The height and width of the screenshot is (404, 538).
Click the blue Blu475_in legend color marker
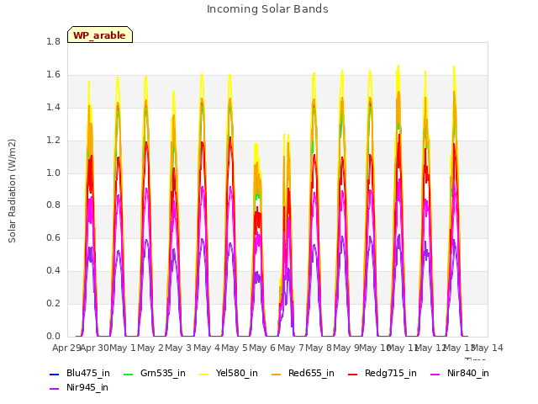click(x=54, y=374)
